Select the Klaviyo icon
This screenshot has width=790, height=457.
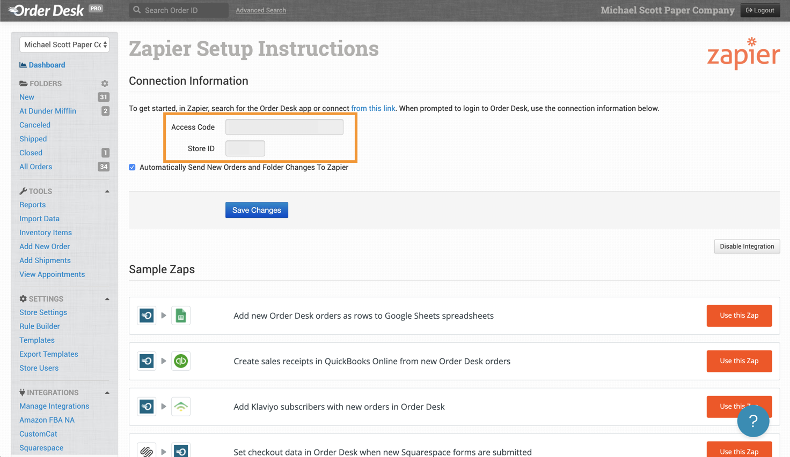[181, 407]
